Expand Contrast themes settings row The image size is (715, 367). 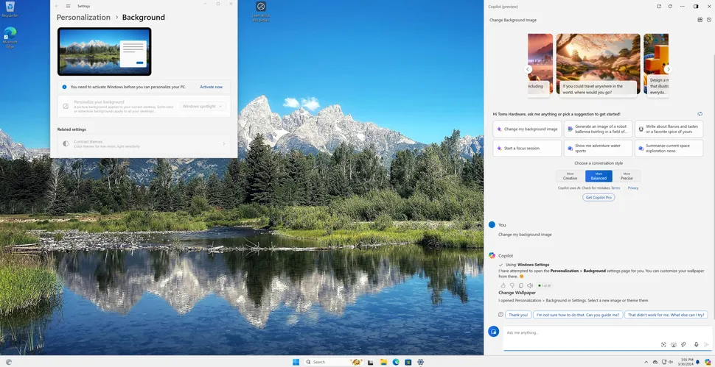pos(144,143)
